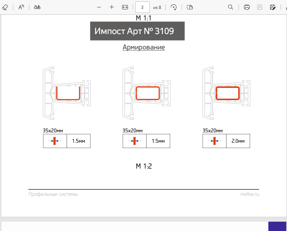Image resolution: width=287 pixels, height=231 pixels.
Task: Click the 2.0мм thickness cell
Action: (238, 141)
